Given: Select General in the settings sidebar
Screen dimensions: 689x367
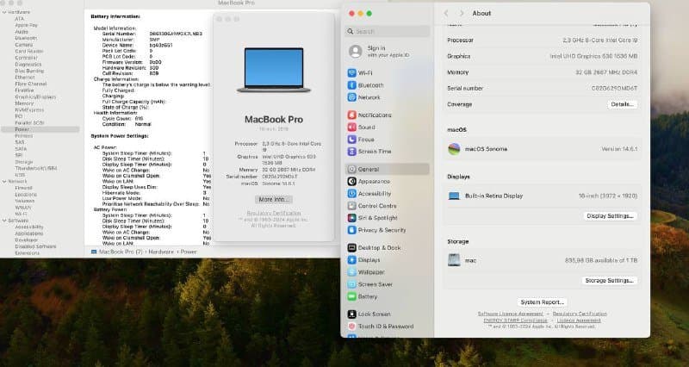Looking at the screenshot, I should click(387, 169).
